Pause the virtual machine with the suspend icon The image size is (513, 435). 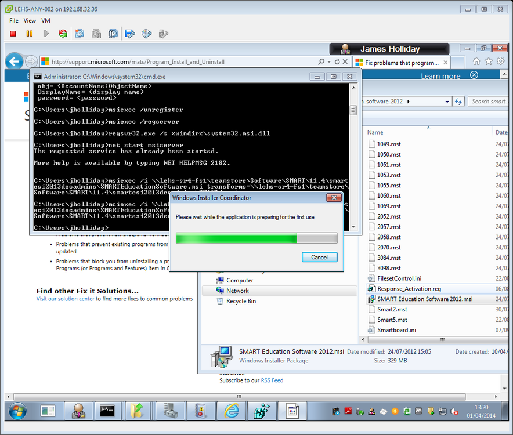pos(30,34)
